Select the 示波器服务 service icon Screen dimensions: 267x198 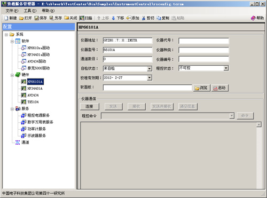coord(23,136)
